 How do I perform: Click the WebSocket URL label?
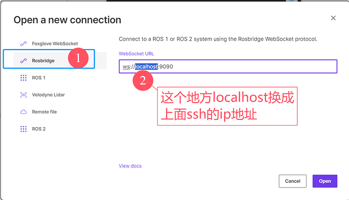[136, 54]
